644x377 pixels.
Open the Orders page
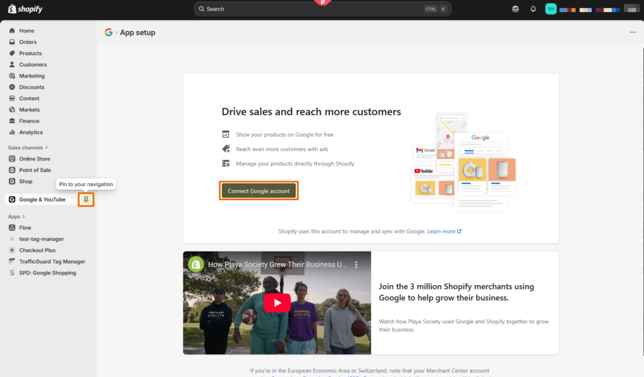click(28, 42)
